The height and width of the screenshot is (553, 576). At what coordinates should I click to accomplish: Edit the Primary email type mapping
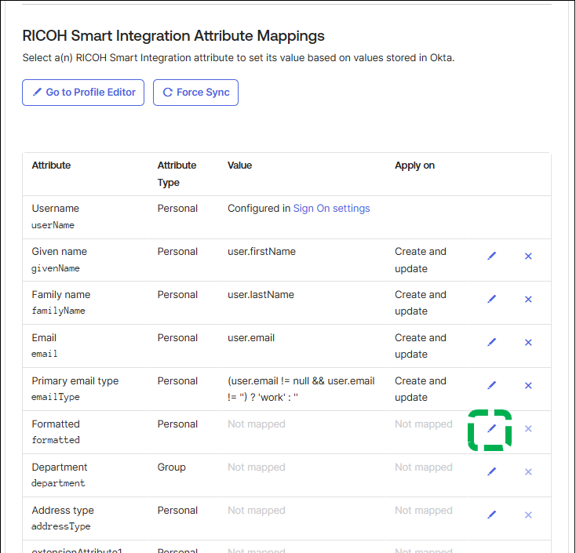point(492,386)
